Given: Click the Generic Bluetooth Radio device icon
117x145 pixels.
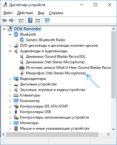Looking at the screenshot, I should pos(22,40).
